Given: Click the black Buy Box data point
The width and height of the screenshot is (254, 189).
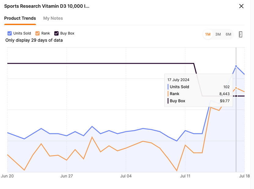Looking at the screenshot, I should (x=236, y=96).
